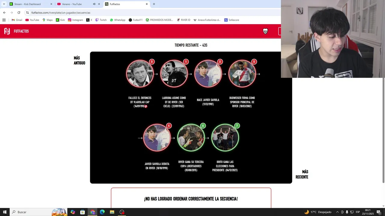The height and width of the screenshot is (216, 385).
Task: Click the 'LABRUNA ASUME COMO DT DE RIVER' caption
Action: pos(174,102)
